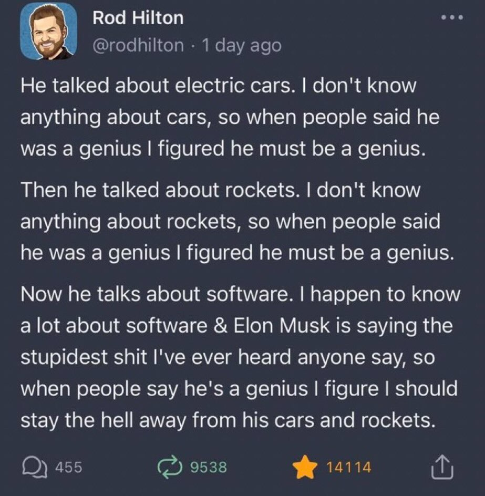Click the reply speech bubble icon
This screenshot has height=496, width=485.
coord(35,466)
